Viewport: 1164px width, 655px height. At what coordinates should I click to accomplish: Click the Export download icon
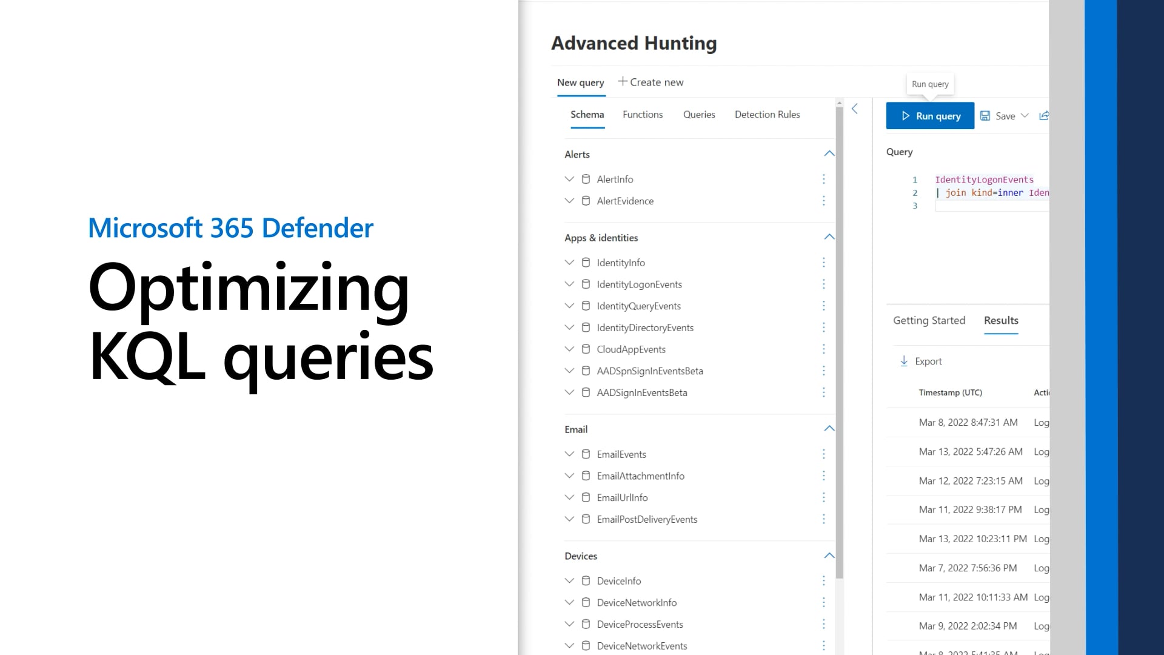[904, 361]
